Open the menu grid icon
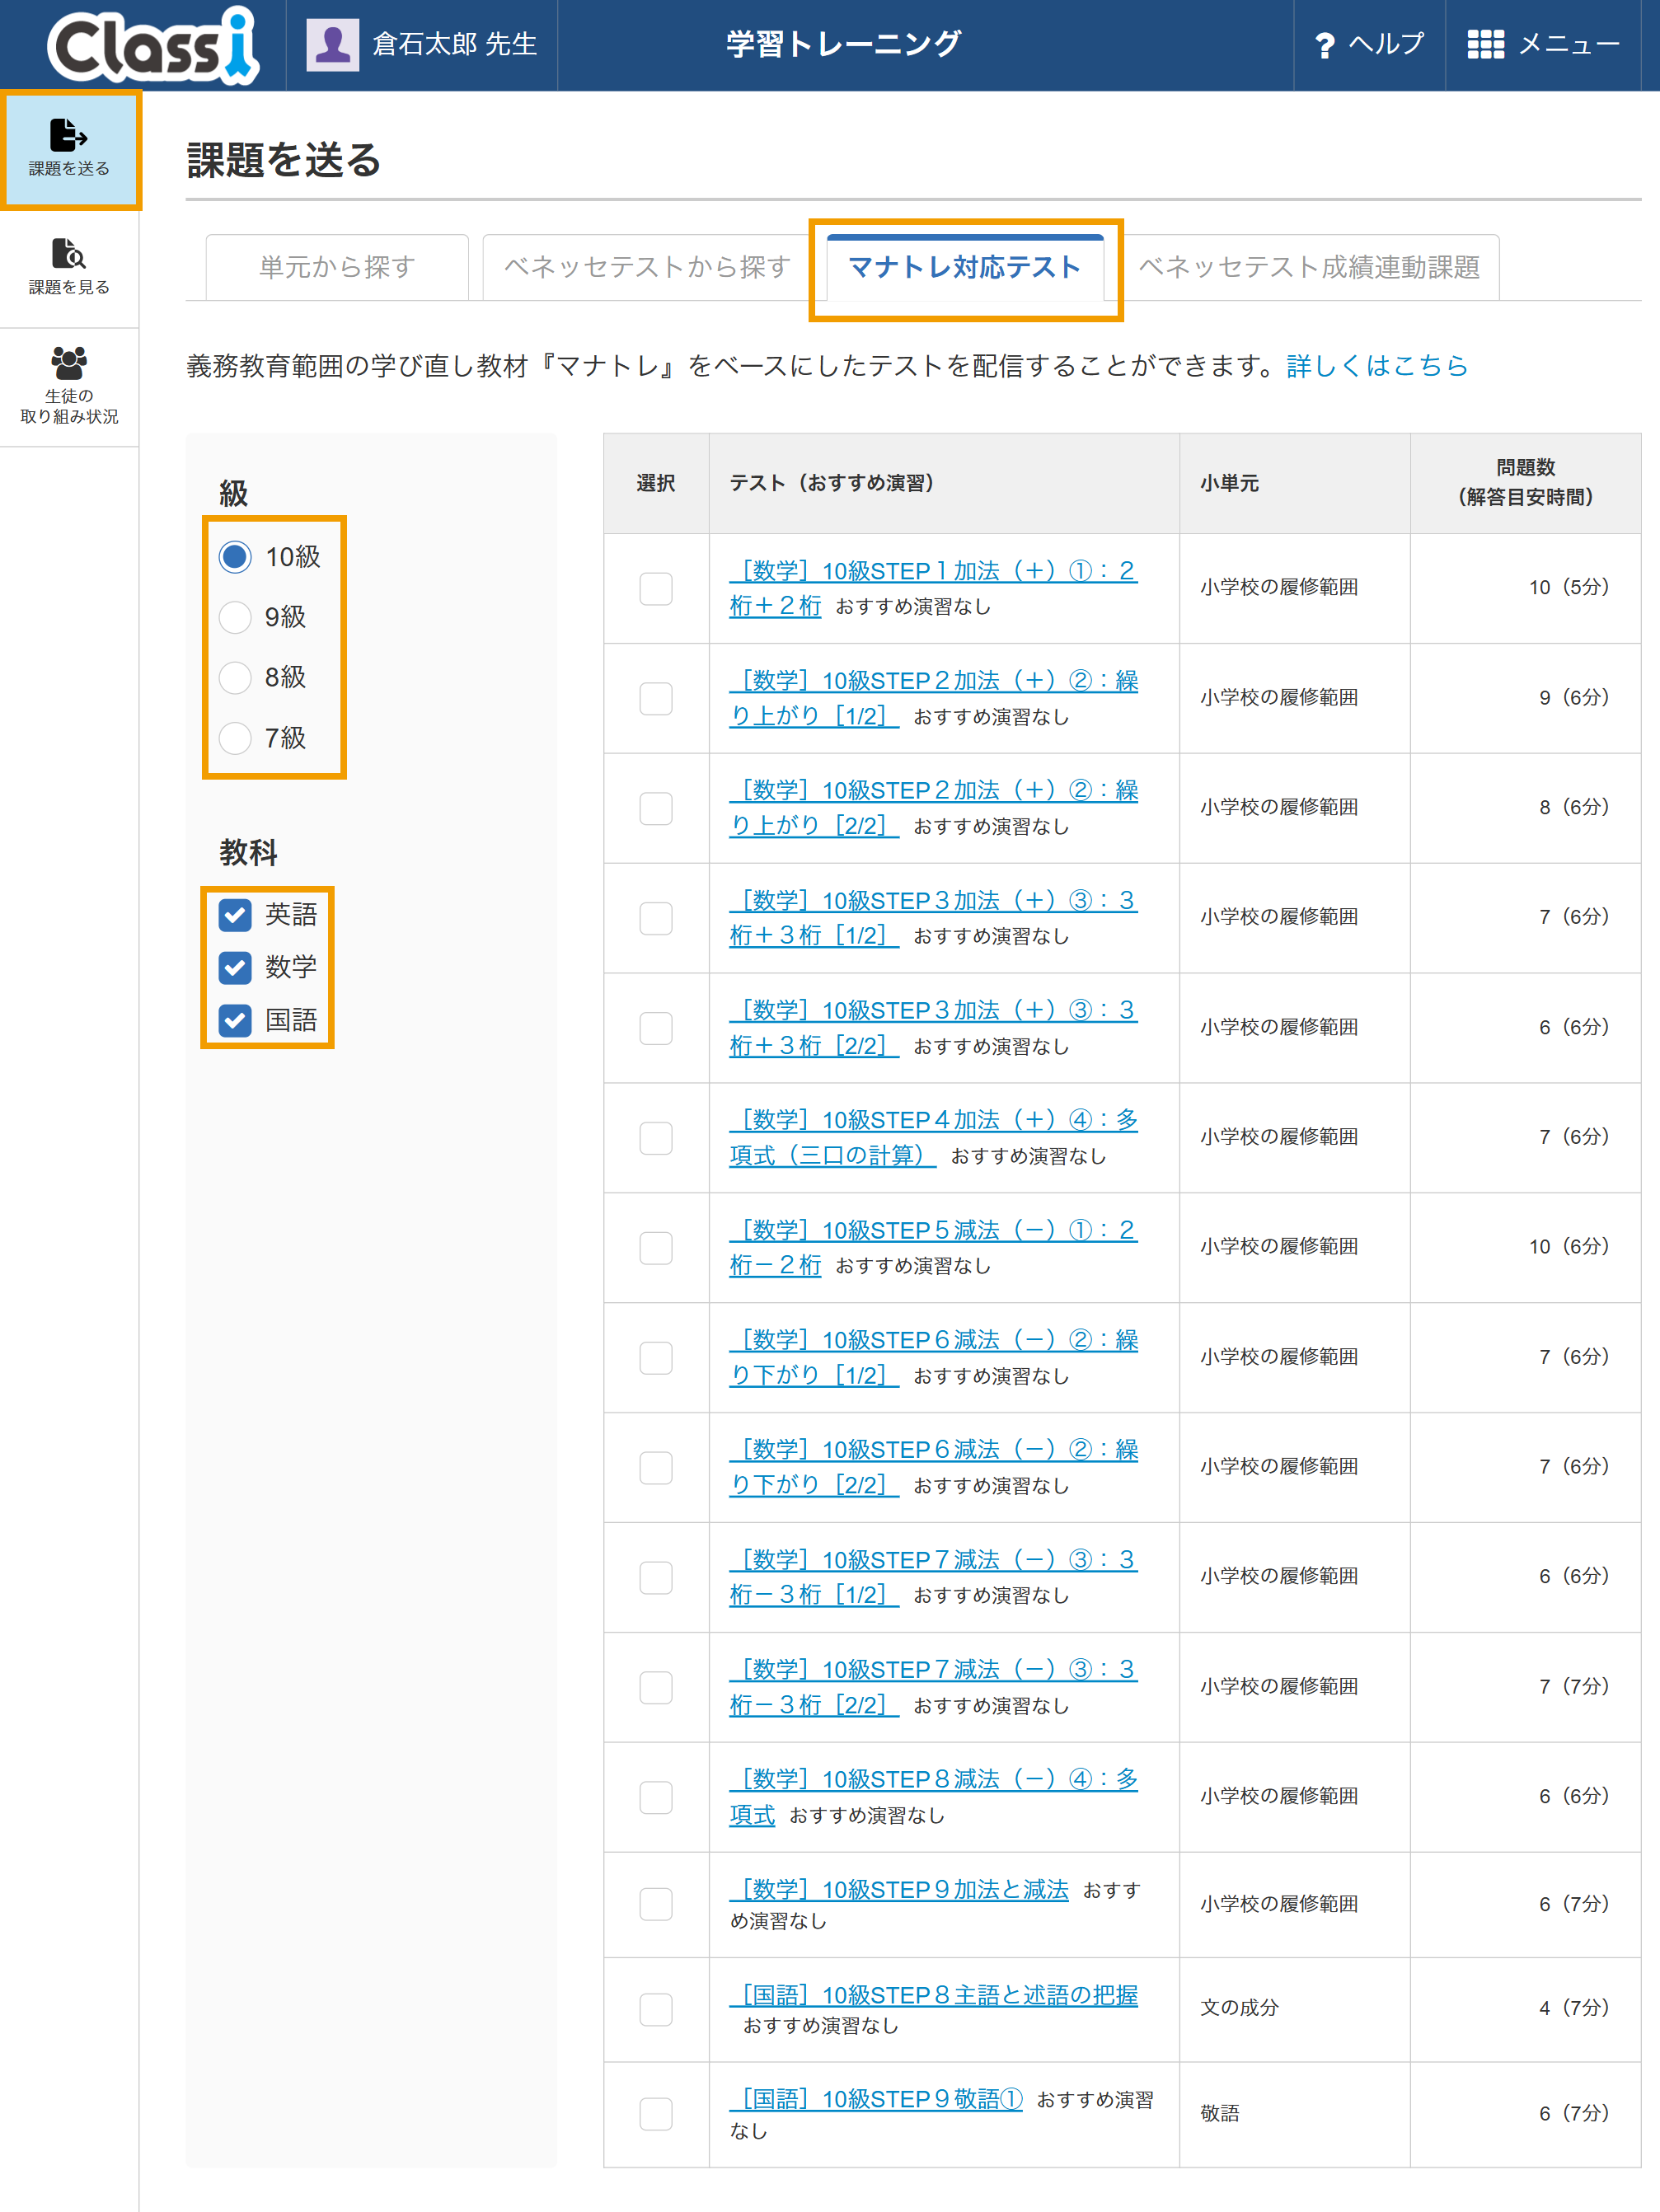The width and height of the screenshot is (1660, 2212). pyautogui.click(x=1485, y=45)
